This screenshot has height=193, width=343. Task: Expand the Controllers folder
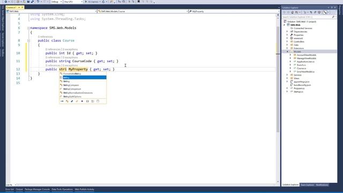pos(287,42)
